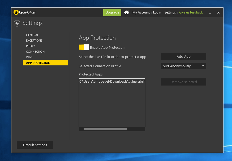The image size is (232, 161).
Task: Minimize the CyberGhost window
Action: pos(210,13)
